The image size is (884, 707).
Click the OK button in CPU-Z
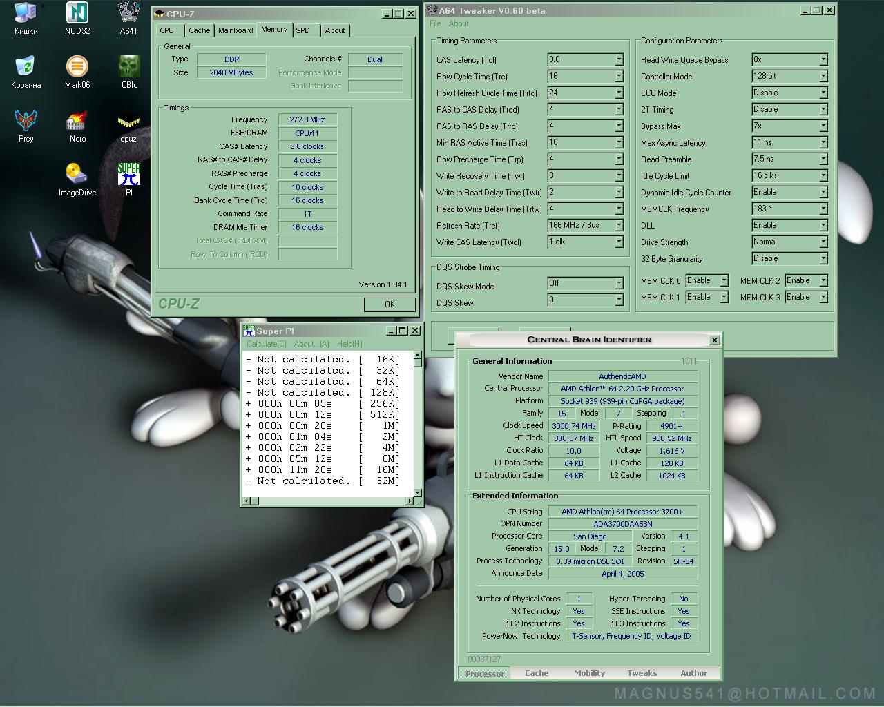[x=390, y=304]
